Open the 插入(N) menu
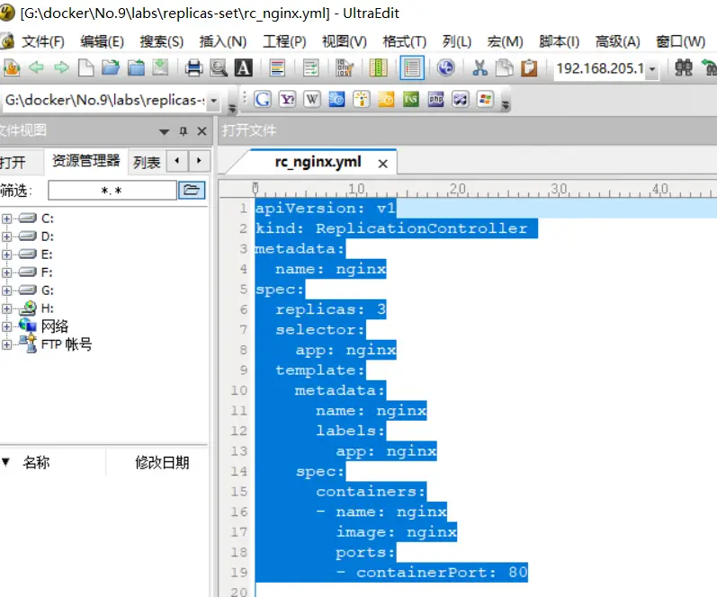The image size is (717, 597). click(x=223, y=41)
